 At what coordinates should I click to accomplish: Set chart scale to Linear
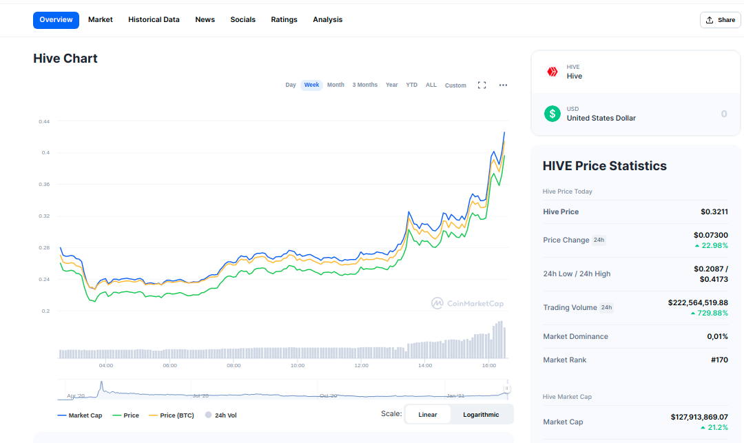click(428, 415)
